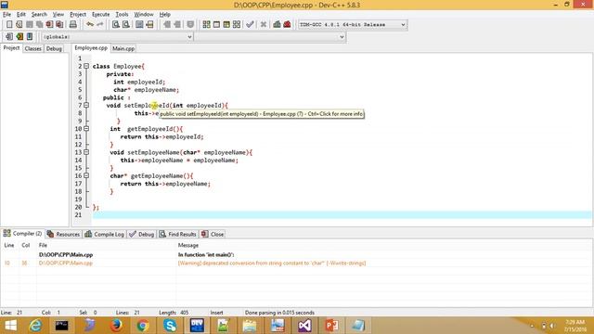
Task: Open the Execute menu
Action: click(x=101, y=15)
